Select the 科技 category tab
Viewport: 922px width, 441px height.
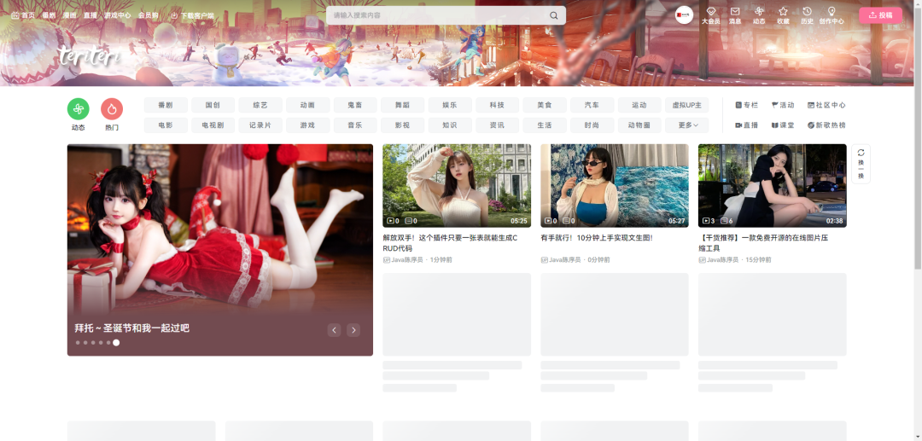(497, 106)
